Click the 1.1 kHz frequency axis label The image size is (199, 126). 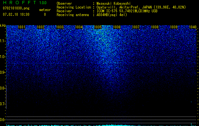pos(3,41)
